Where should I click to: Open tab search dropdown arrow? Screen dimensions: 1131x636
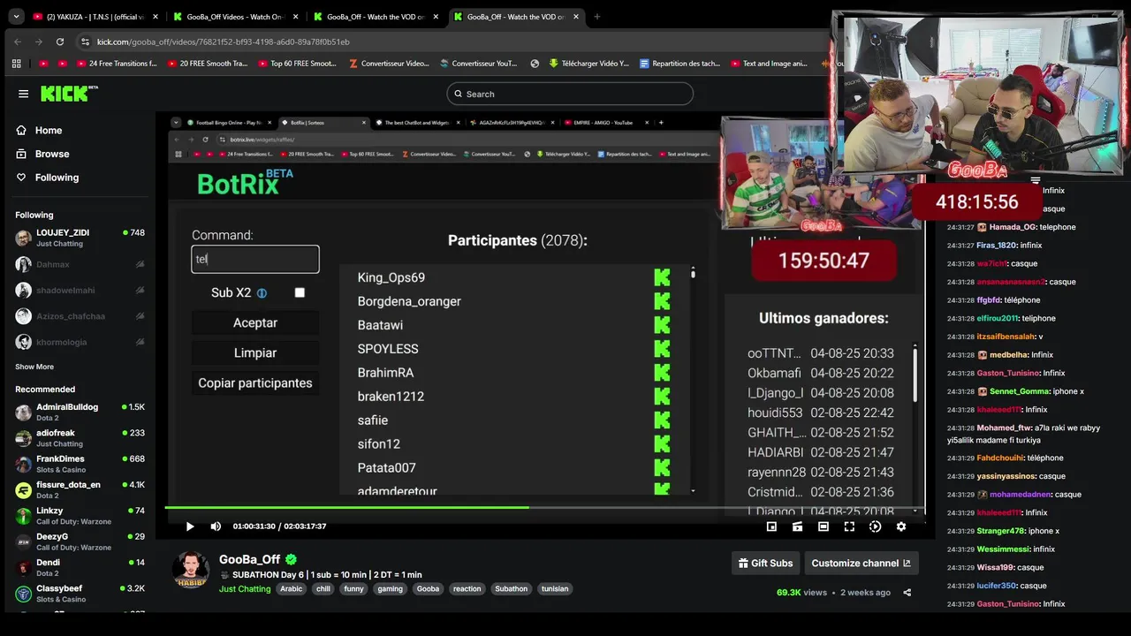point(16,17)
